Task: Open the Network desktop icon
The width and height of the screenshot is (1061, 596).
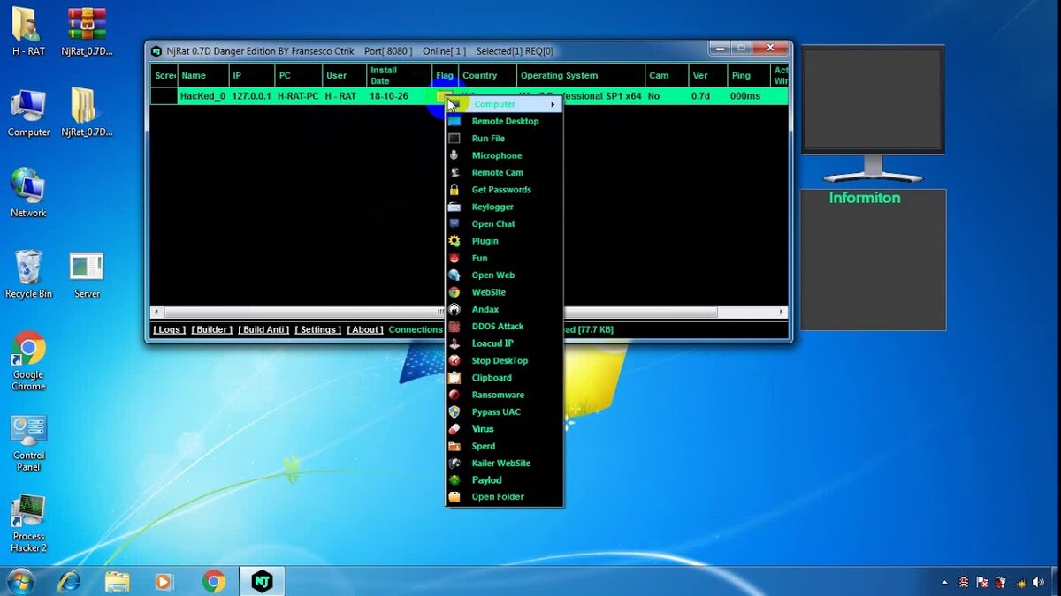Action: point(28,192)
